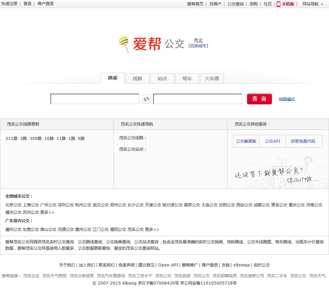Expand the 网站导航 dropdown
Viewport: 329px width, 299px height.
click(x=313, y=4)
